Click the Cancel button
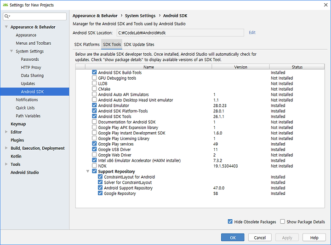The width and height of the screenshot is (331, 245). coord(260,237)
